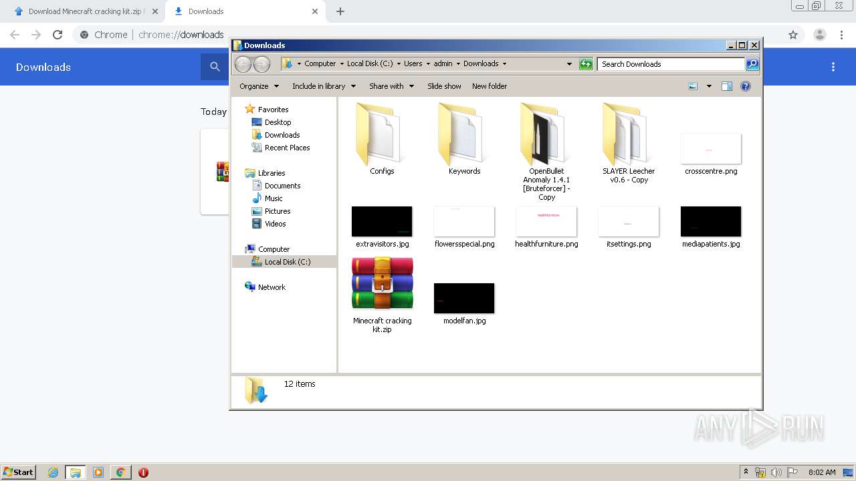Open the Keywords folder
This screenshot has height=481, width=856.
pyautogui.click(x=464, y=139)
